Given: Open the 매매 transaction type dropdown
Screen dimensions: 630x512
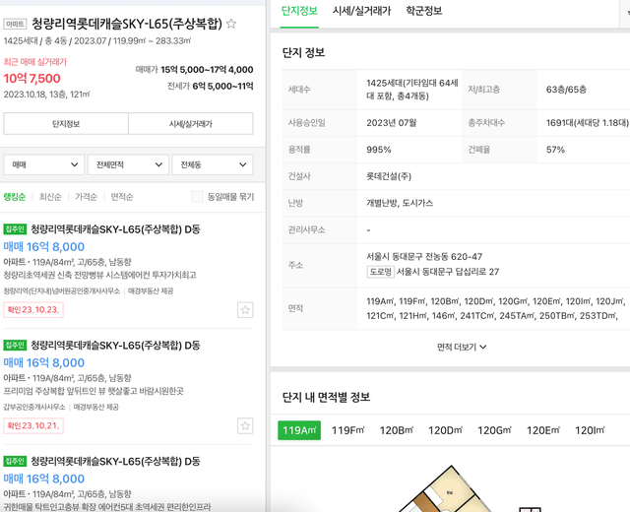Looking at the screenshot, I should tap(43, 164).
